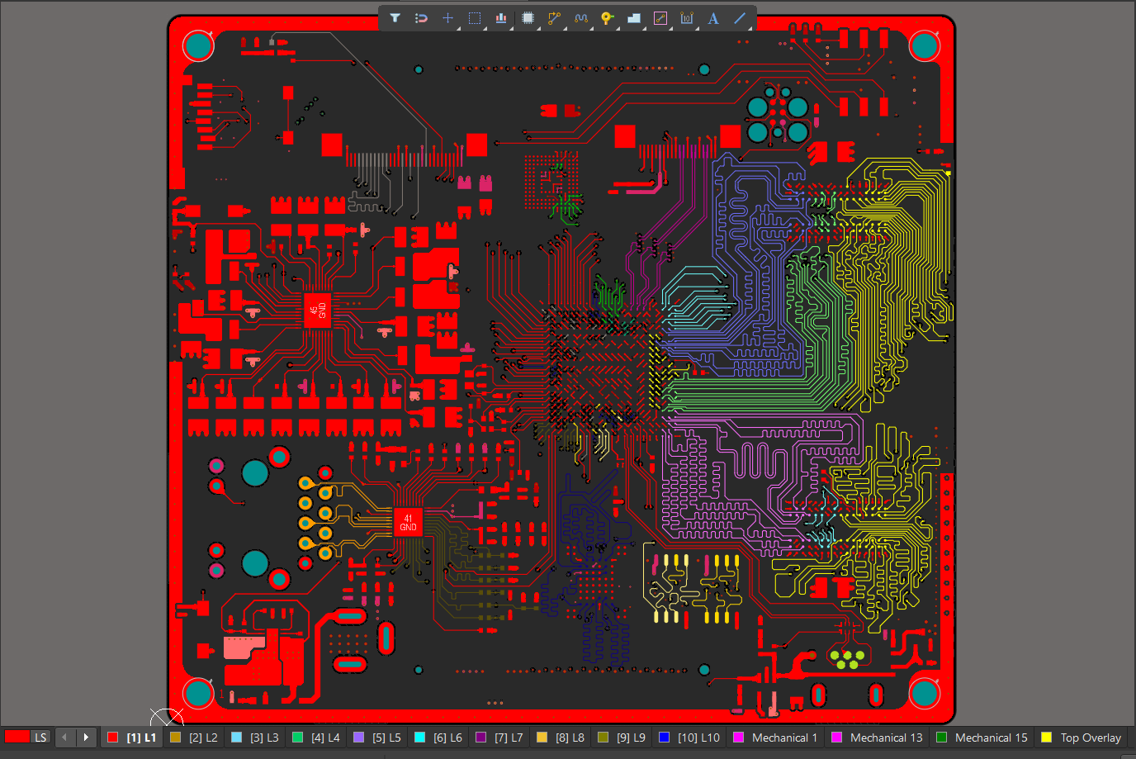Place a via using the lollipop icon
This screenshot has width=1136, height=759.
pos(606,18)
